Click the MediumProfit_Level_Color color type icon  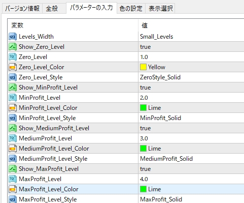coord(13,149)
